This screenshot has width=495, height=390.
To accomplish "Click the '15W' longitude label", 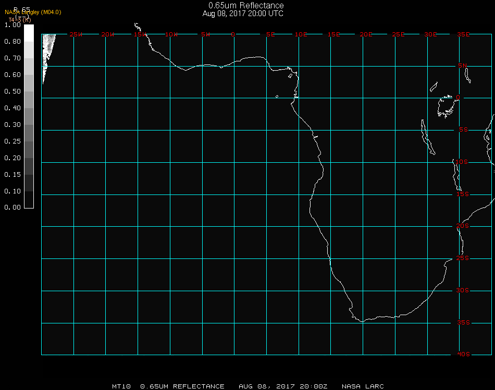I will click(140, 34).
